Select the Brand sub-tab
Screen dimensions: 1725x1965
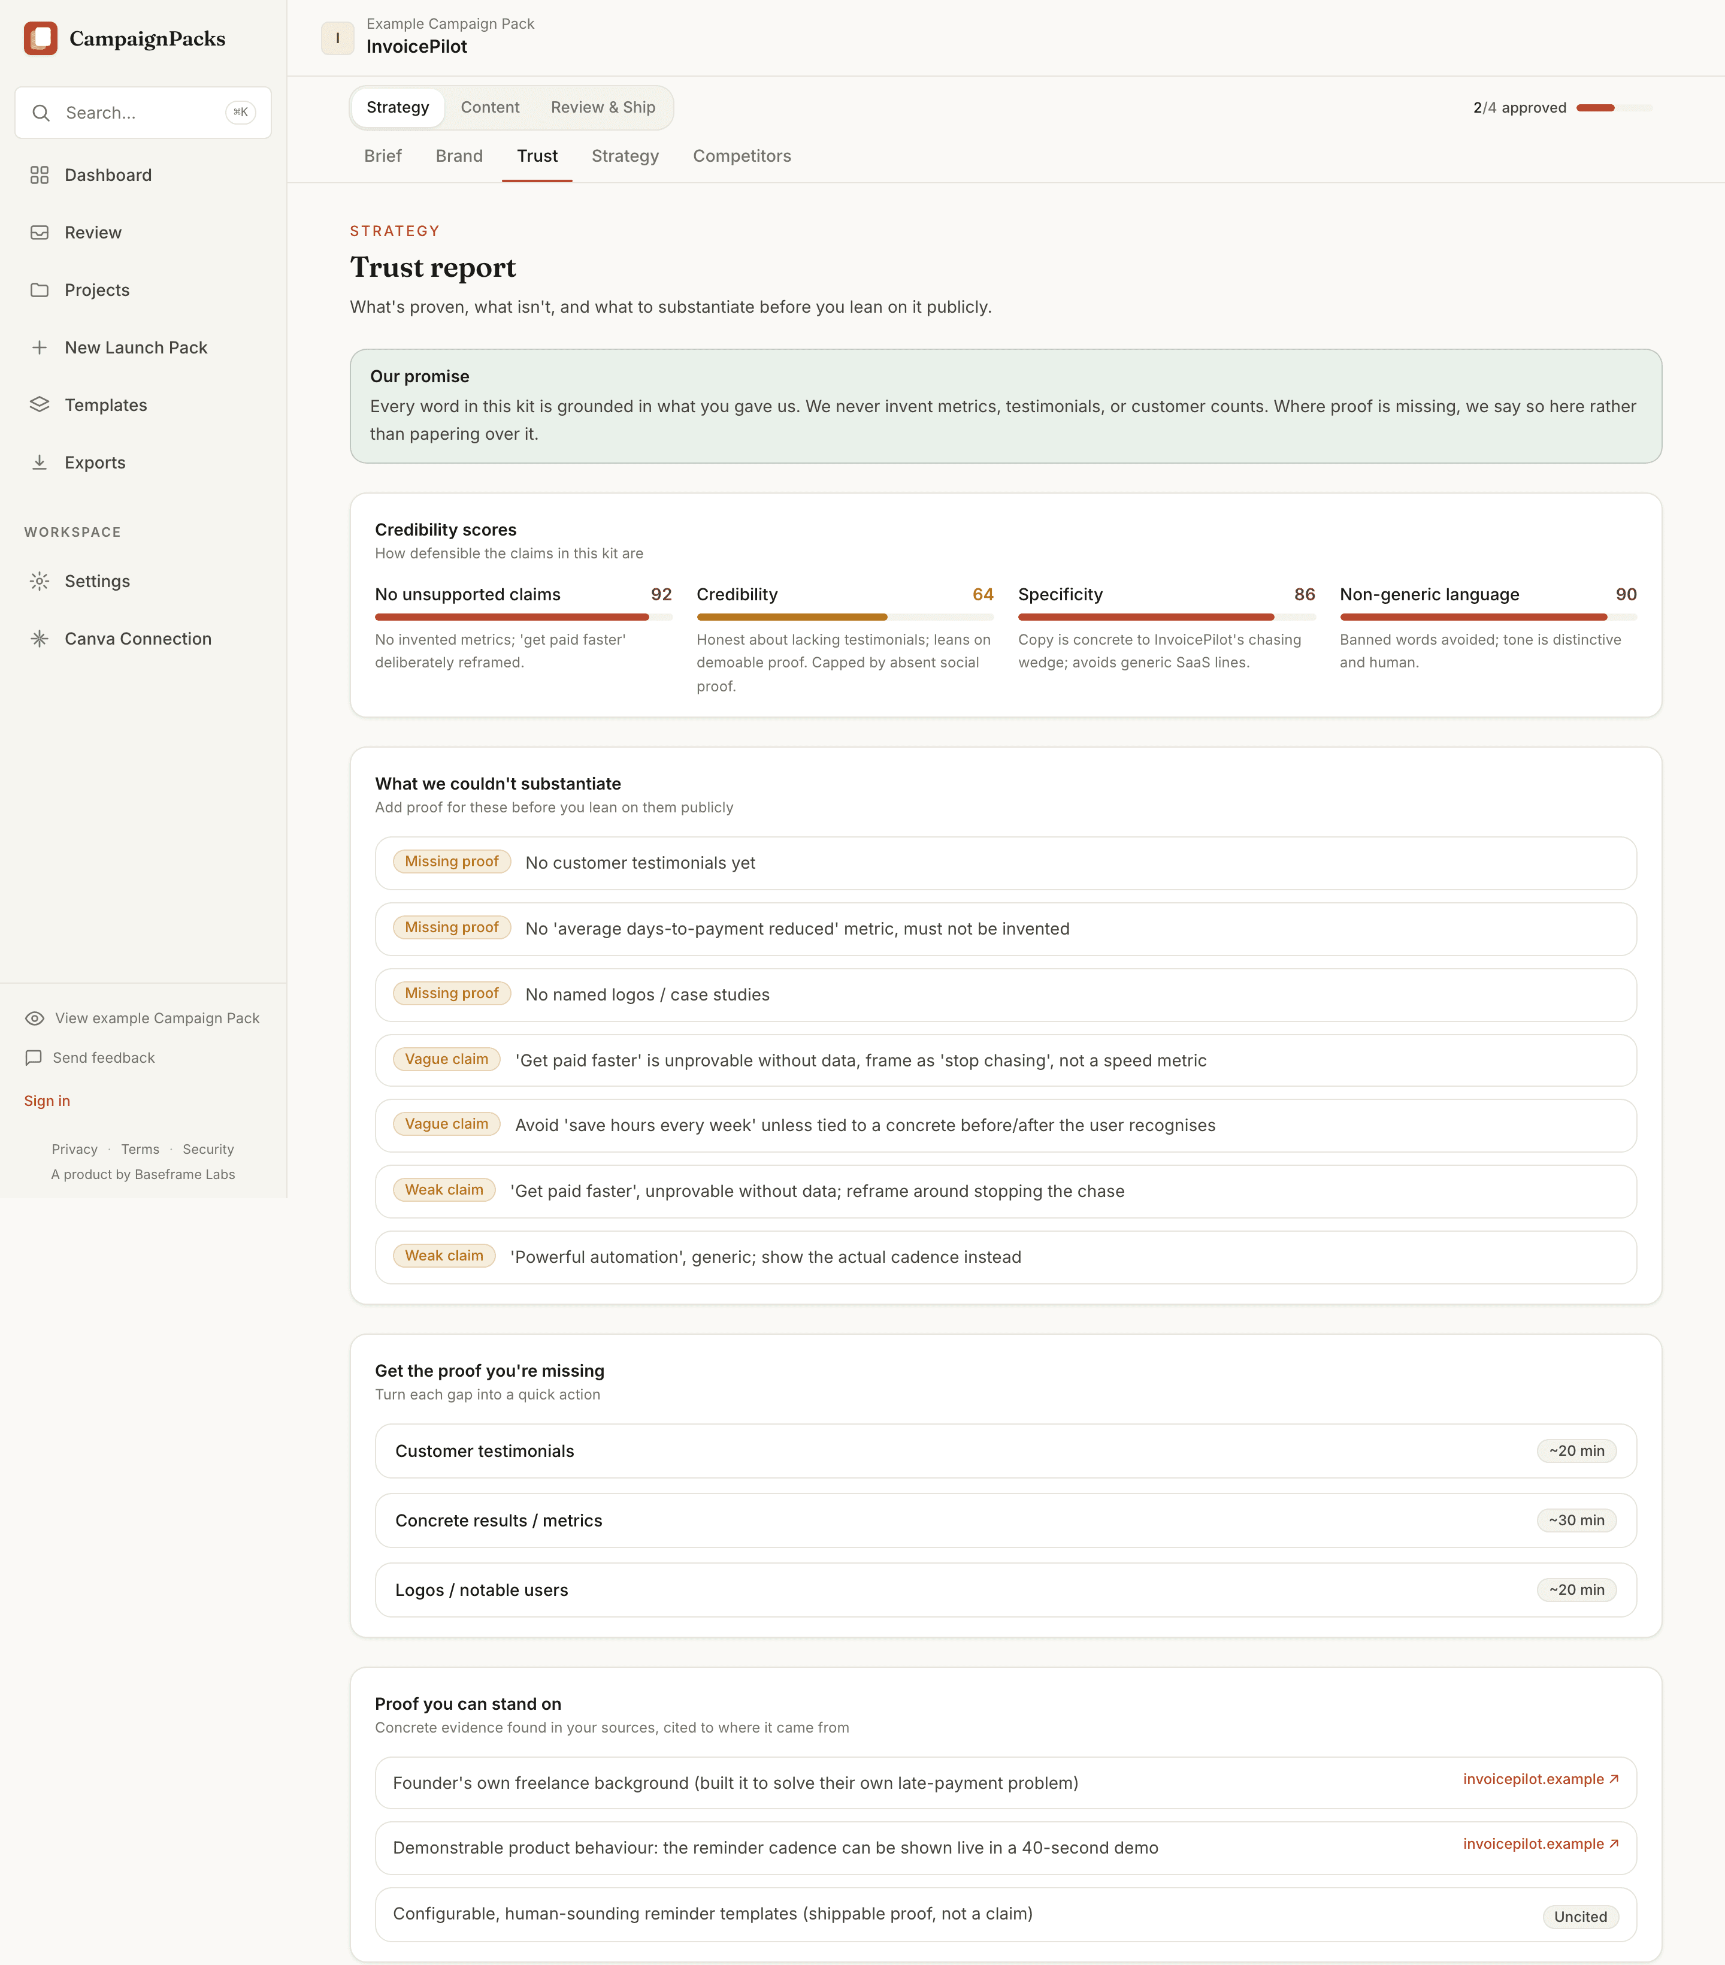pyautogui.click(x=459, y=156)
